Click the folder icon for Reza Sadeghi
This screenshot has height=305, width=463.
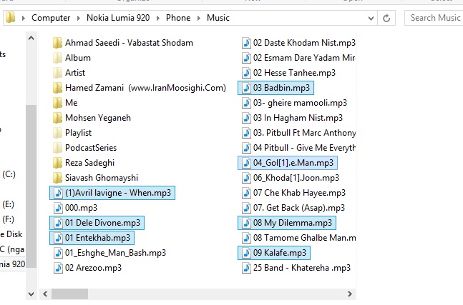(57, 163)
